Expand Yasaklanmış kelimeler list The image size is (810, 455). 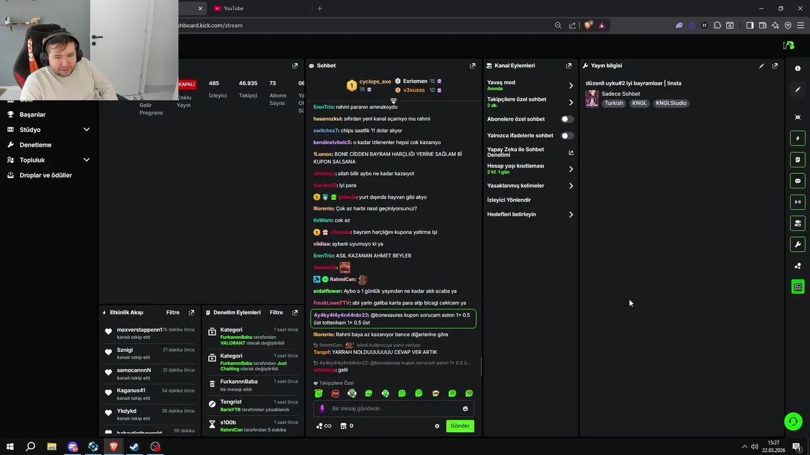[x=571, y=186]
